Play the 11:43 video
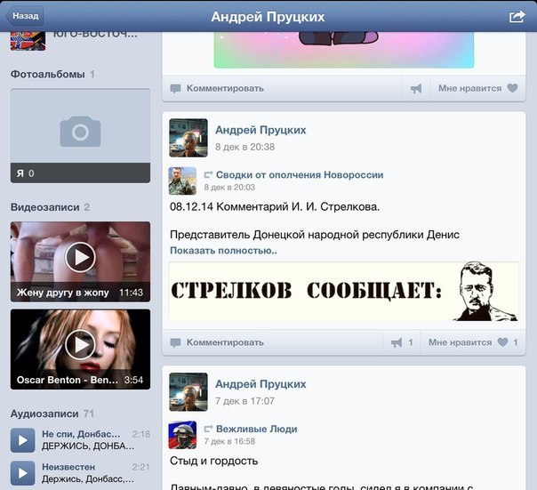The height and width of the screenshot is (490, 537). click(80, 258)
